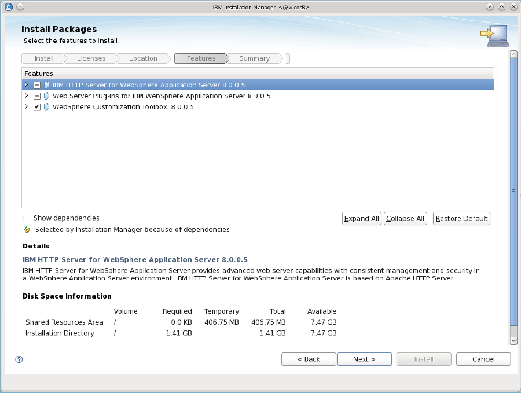Click the WebSphere Customization Toolbox package icon

[46, 107]
